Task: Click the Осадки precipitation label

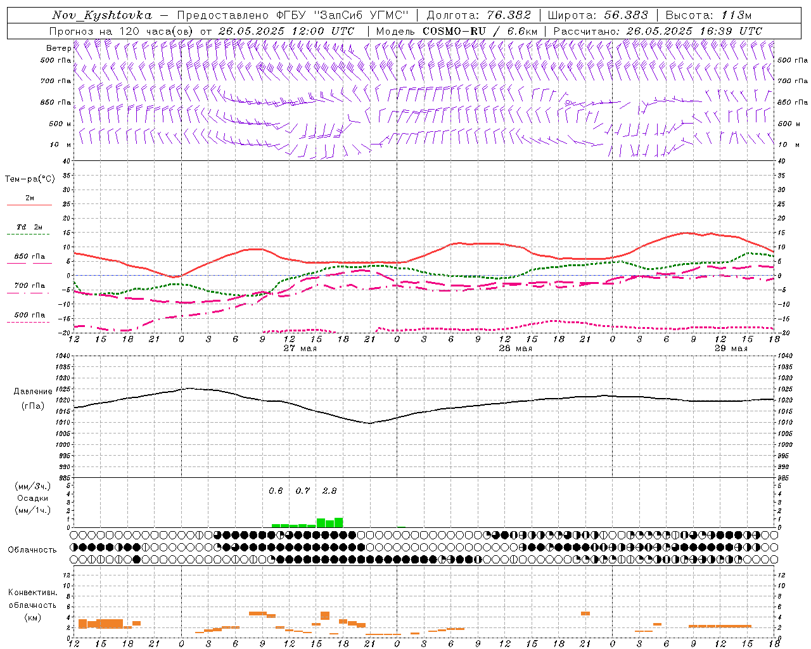Action: point(33,498)
